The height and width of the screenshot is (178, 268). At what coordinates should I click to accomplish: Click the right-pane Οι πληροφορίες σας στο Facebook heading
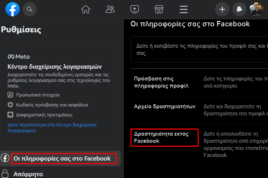click(x=190, y=24)
